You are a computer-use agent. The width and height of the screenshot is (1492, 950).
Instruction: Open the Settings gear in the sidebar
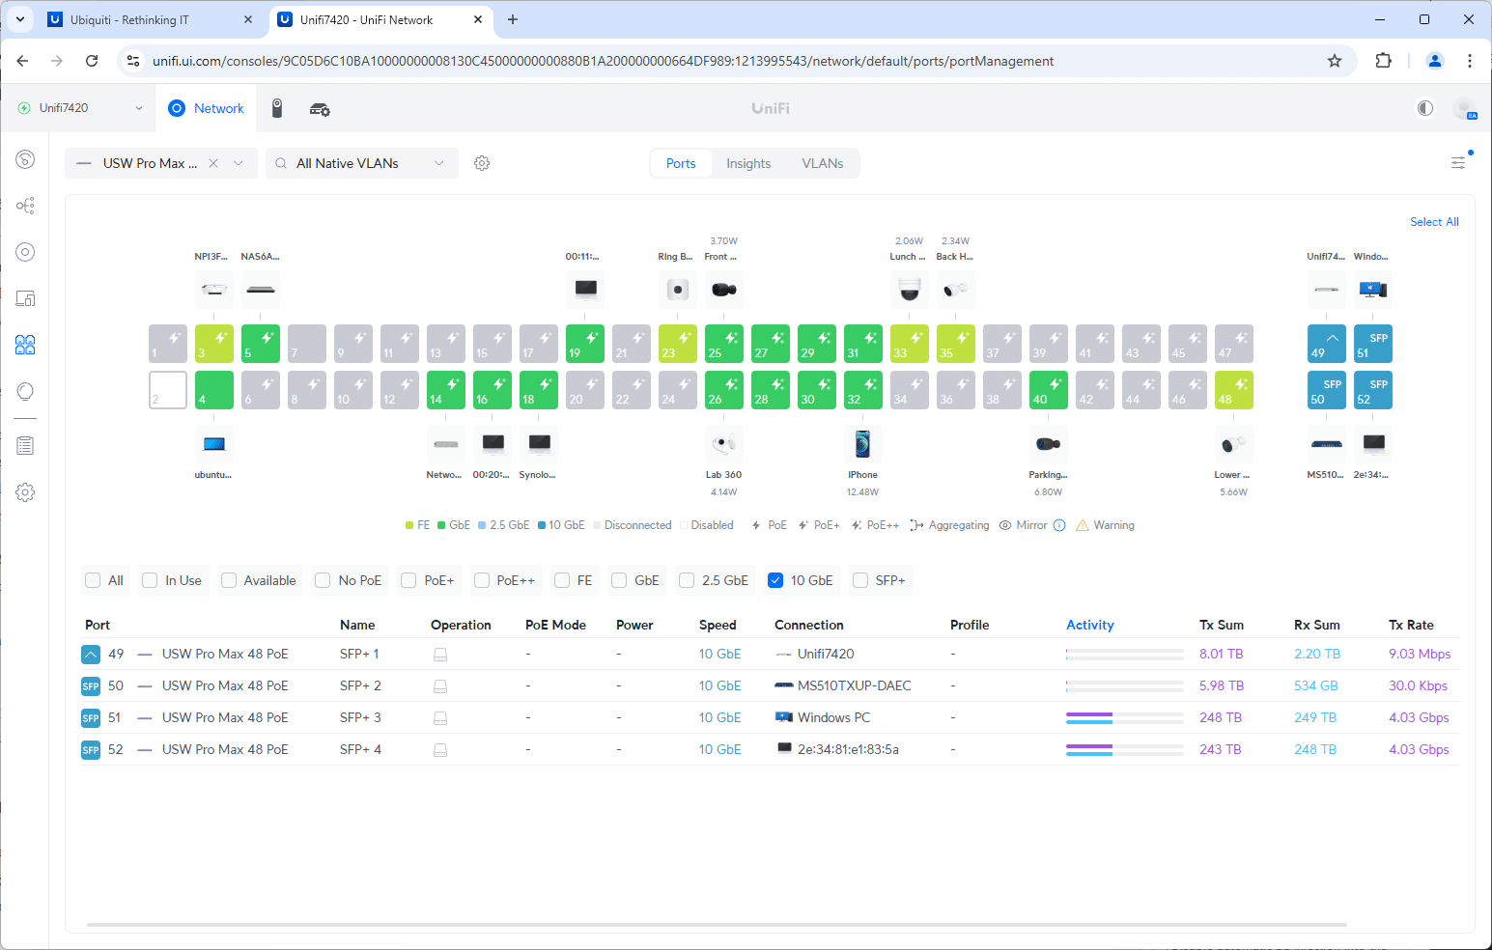(x=25, y=492)
